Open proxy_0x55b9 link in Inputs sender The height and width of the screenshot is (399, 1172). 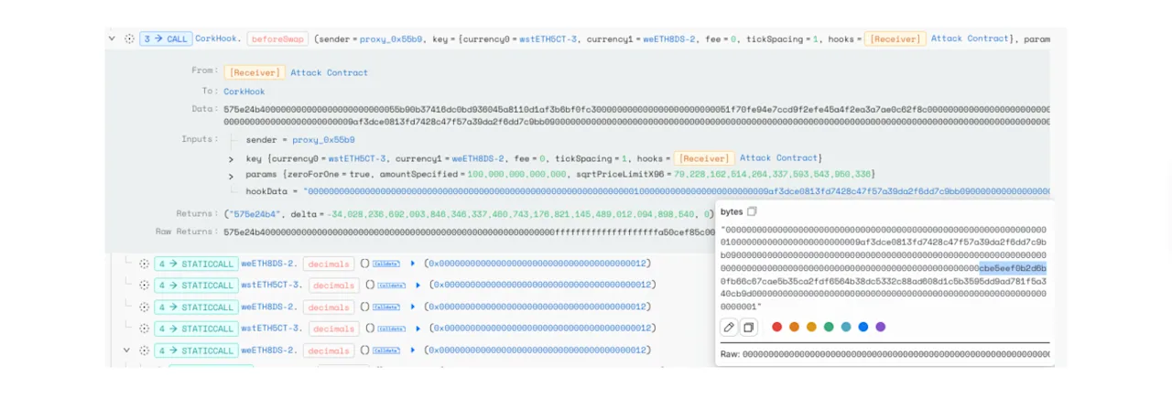pos(323,140)
